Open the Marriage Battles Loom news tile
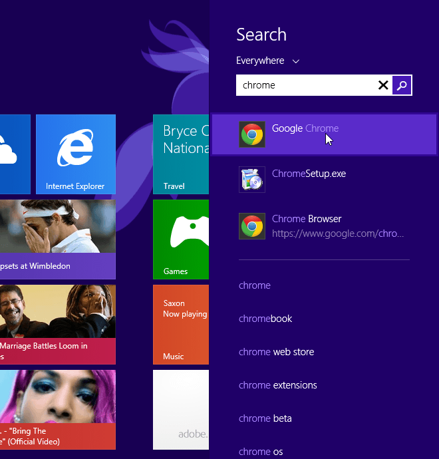Image resolution: width=439 pixels, height=459 pixels. 58,325
